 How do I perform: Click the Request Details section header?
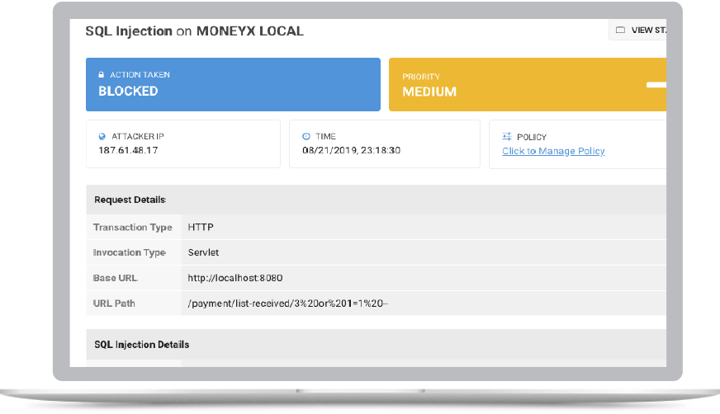376,200
